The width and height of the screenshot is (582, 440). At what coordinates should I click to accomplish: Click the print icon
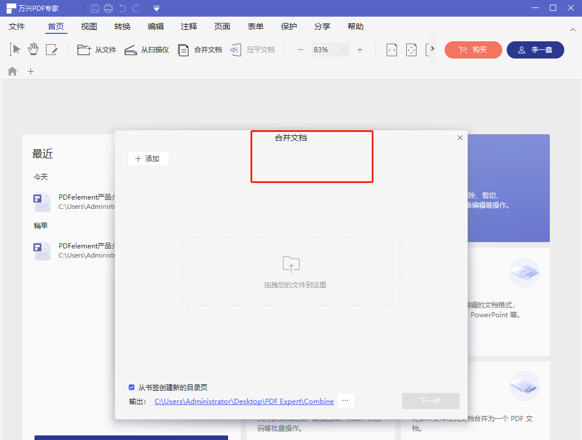(108, 8)
